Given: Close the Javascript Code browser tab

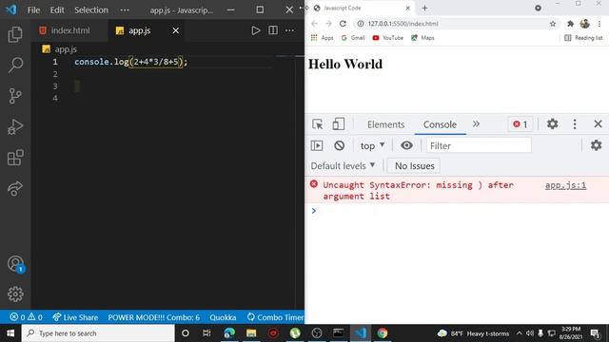Looking at the screenshot, I should coord(408,9).
